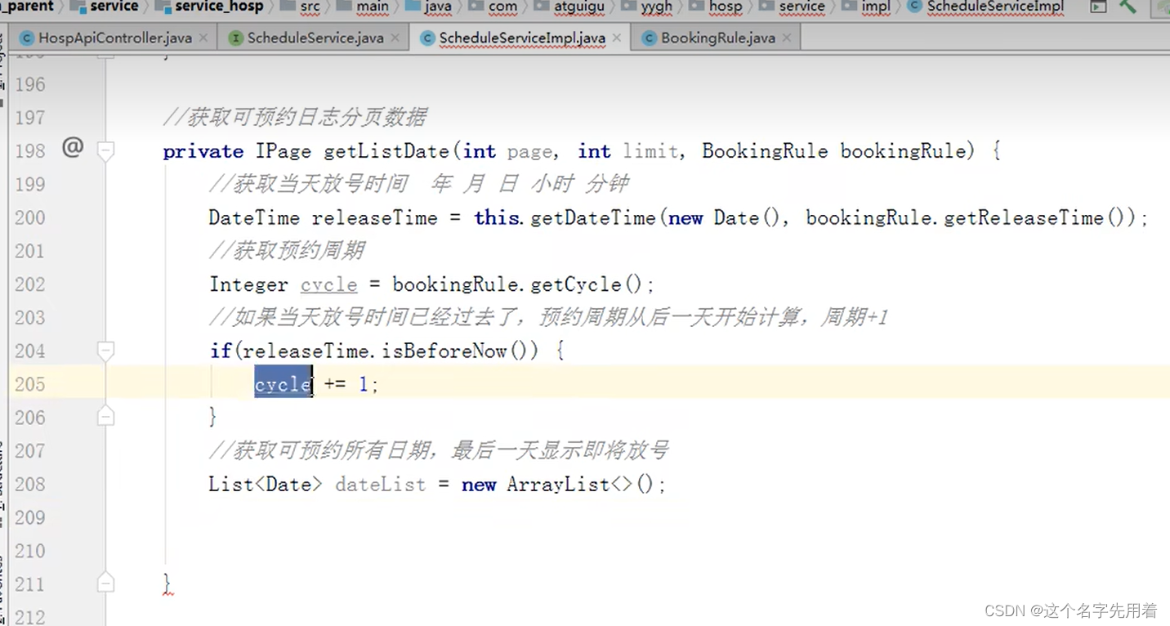The width and height of the screenshot is (1170, 626).
Task: Click 'dateList' variable on line 208
Action: (x=381, y=485)
